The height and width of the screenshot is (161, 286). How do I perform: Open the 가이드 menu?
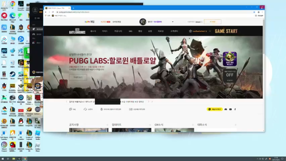click(105, 31)
